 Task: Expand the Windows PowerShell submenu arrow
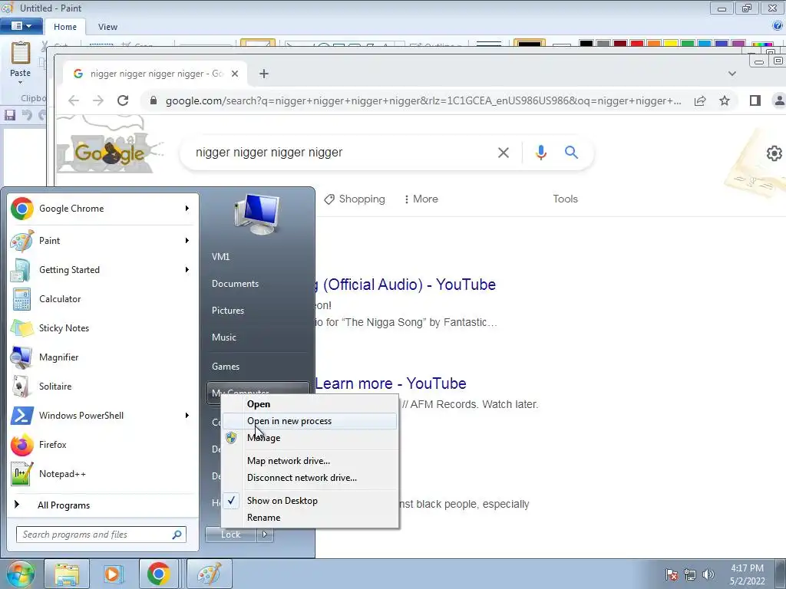[x=187, y=415]
